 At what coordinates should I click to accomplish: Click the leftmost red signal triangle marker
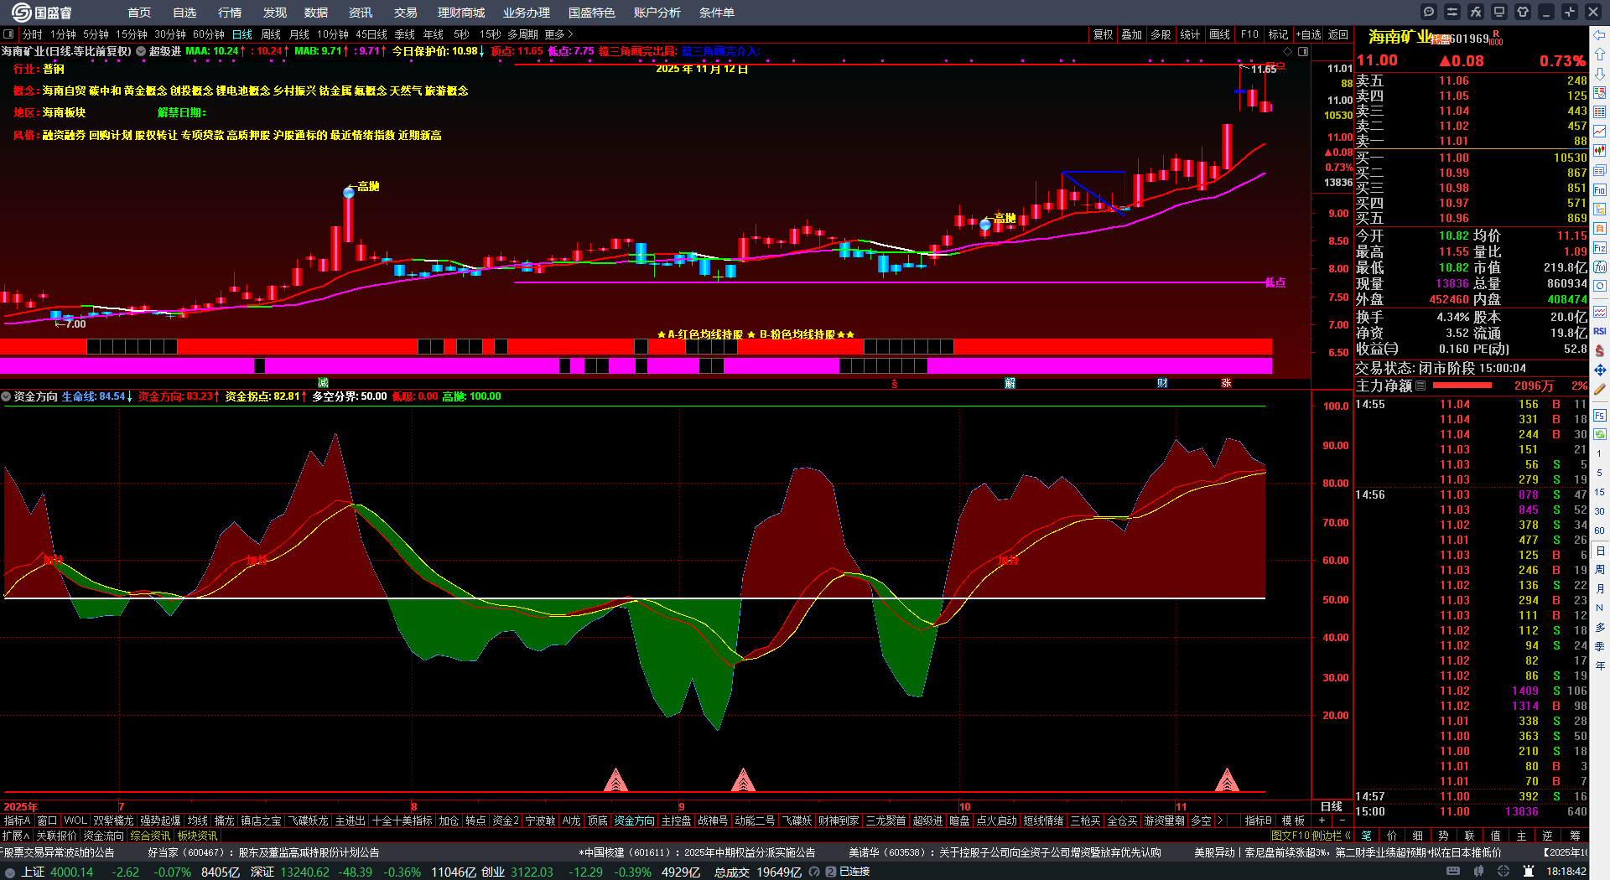616,780
